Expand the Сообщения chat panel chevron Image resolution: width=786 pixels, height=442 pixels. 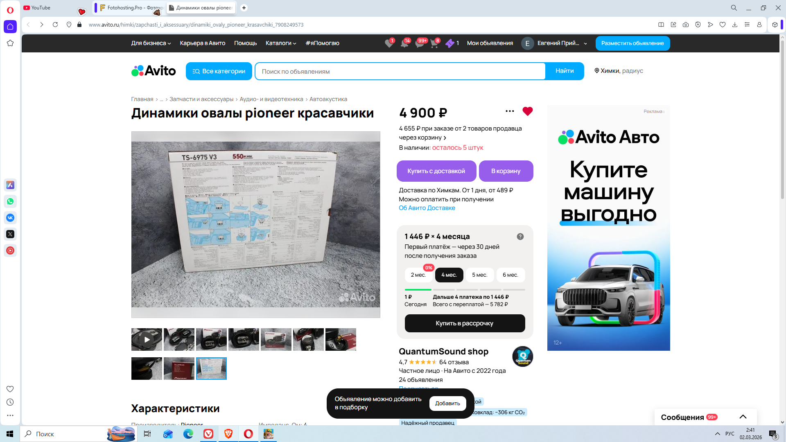[x=743, y=417]
